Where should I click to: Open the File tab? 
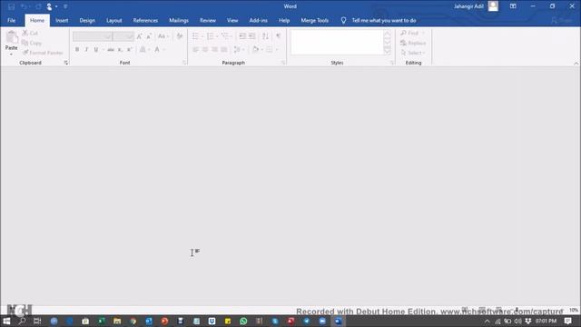(12, 20)
